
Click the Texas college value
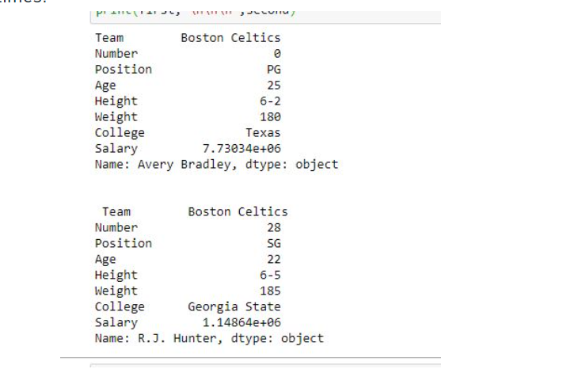pos(262,133)
